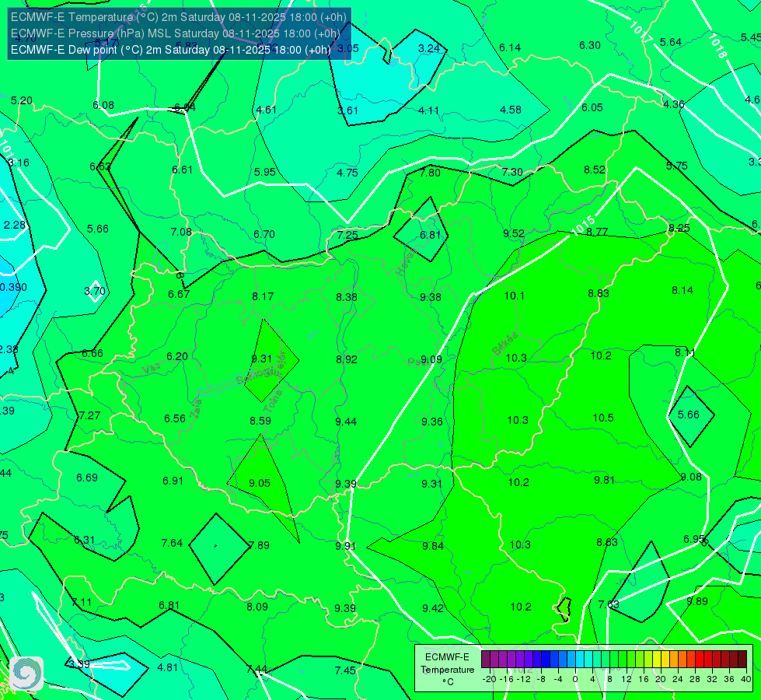Select the ECMWF-E Dew point 2m legend line
The image size is (761, 700).
click(171, 50)
